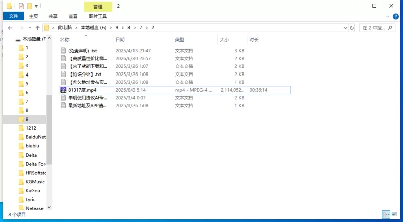Open folder 3 in the navigation pane
The image size is (403, 222).
point(27,66)
